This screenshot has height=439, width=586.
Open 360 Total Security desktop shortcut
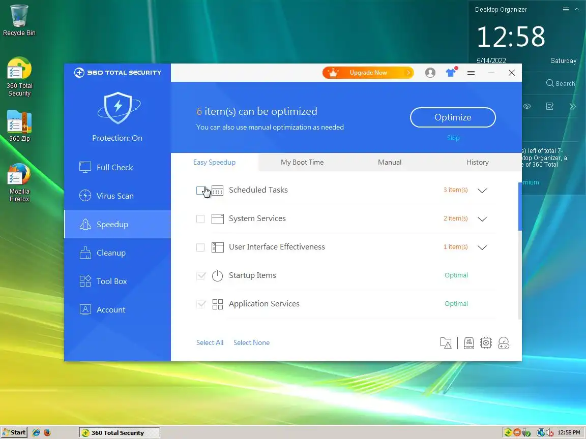tap(19, 77)
